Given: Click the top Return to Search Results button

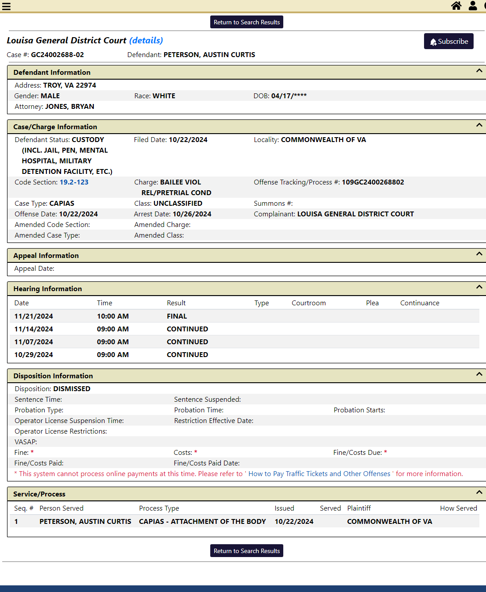Looking at the screenshot, I should click(x=247, y=22).
